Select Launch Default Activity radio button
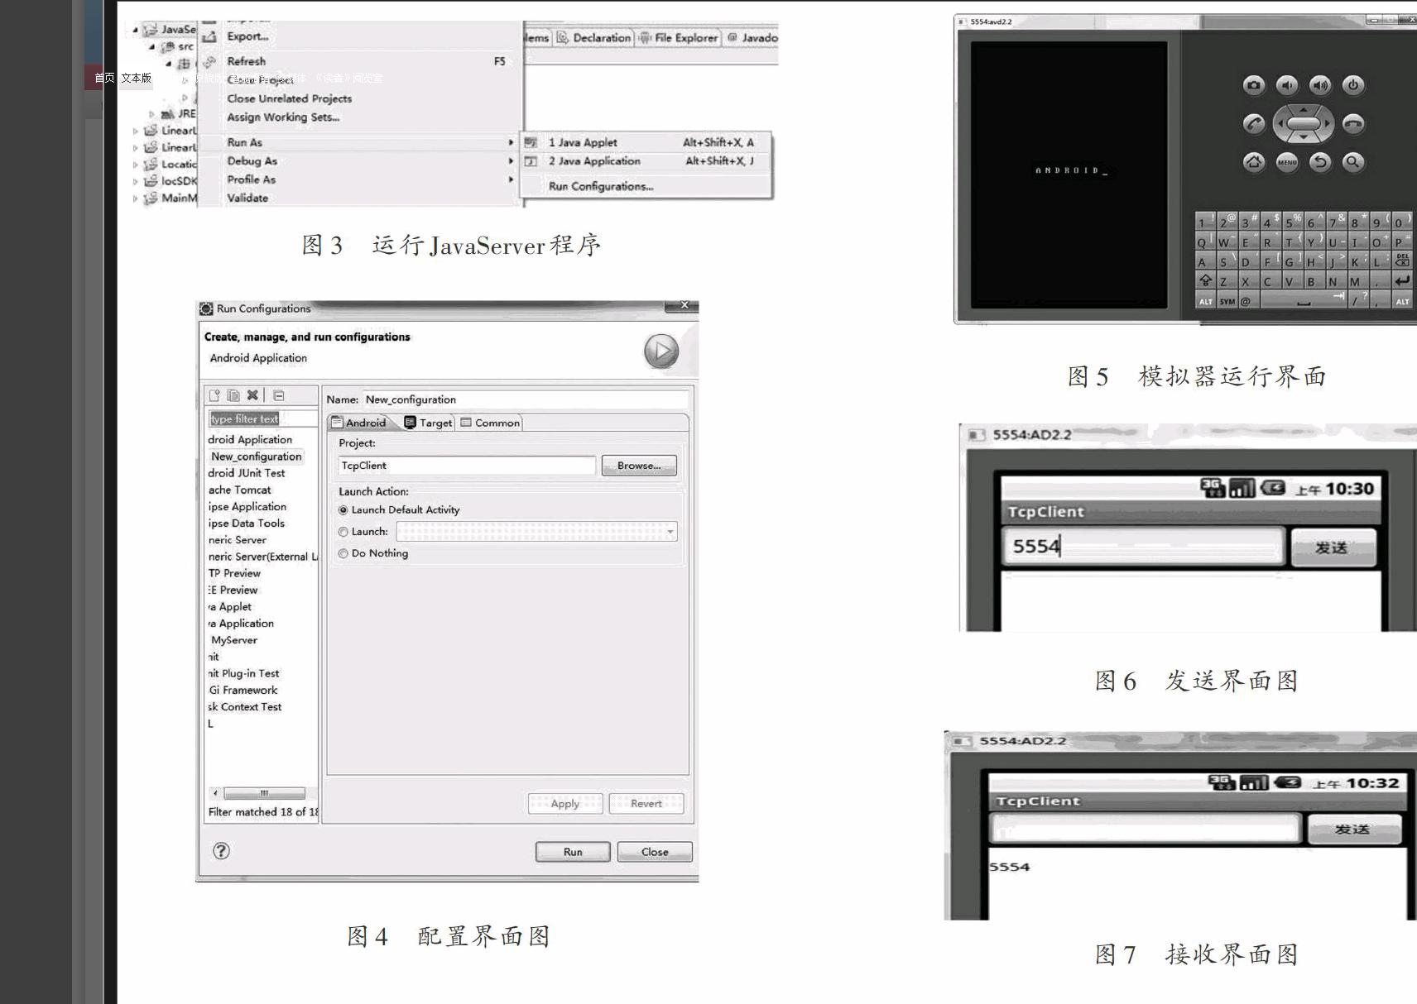 (x=343, y=510)
